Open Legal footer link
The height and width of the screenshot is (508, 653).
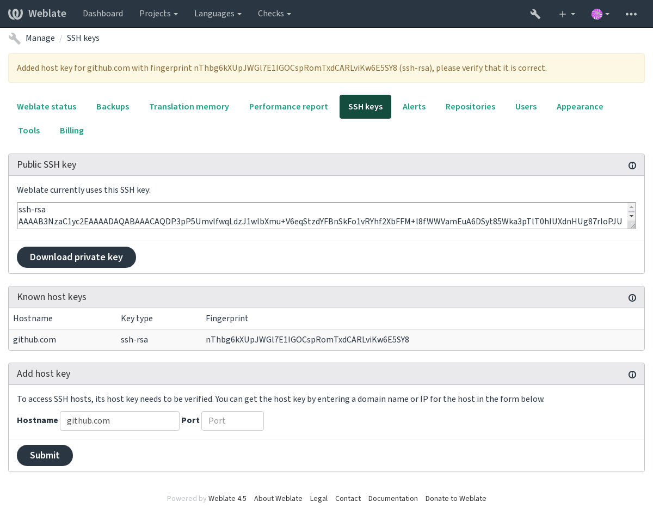pos(319,498)
